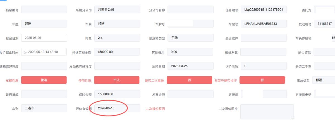Click the 排量 2.4 field
Screen dimensions: 335x120
coord(117,38)
